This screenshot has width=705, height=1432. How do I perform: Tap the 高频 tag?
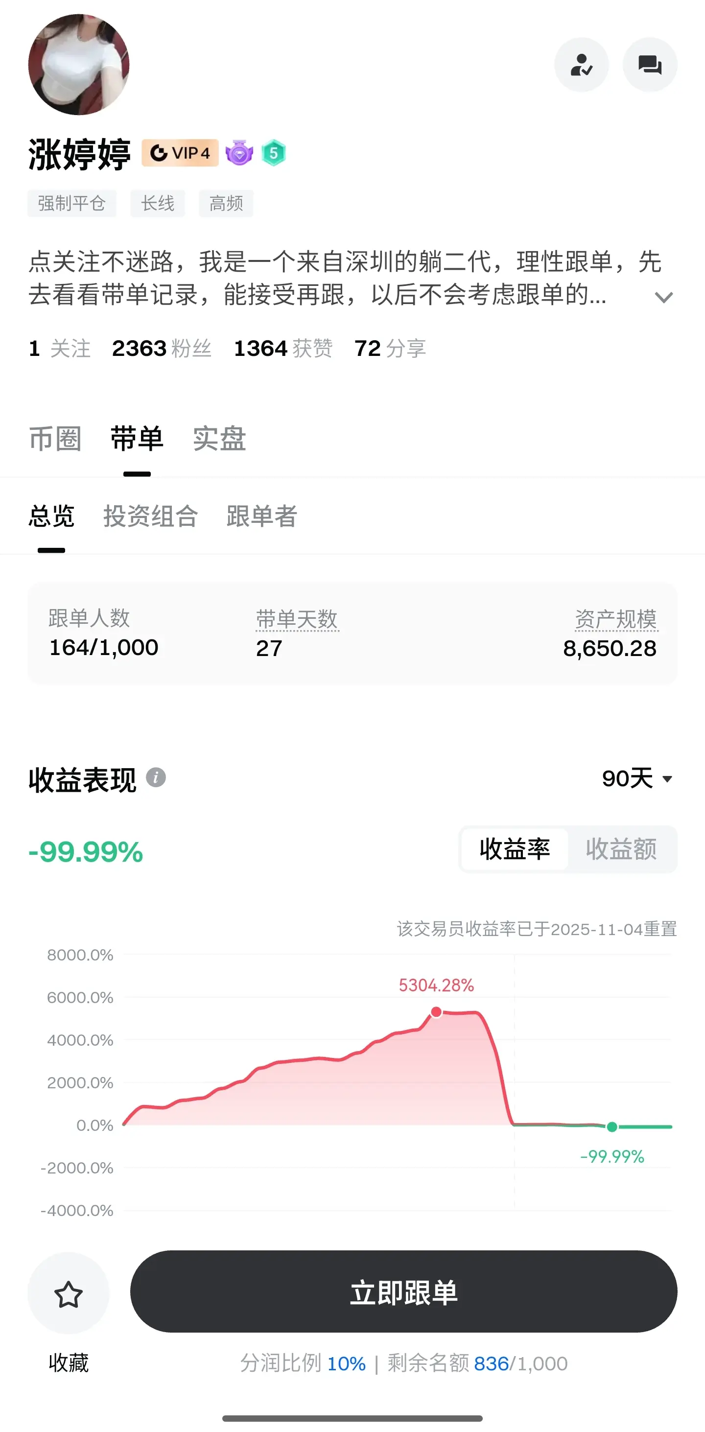coord(226,204)
